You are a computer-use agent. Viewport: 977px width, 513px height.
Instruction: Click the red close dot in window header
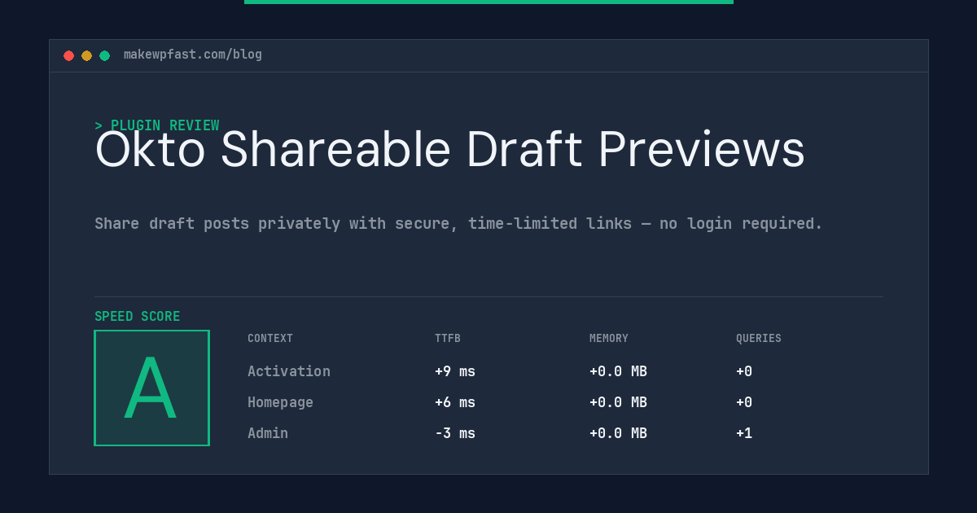(68, 55)
